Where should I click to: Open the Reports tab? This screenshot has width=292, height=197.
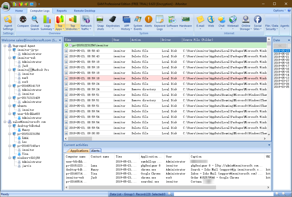click(62, 11)
